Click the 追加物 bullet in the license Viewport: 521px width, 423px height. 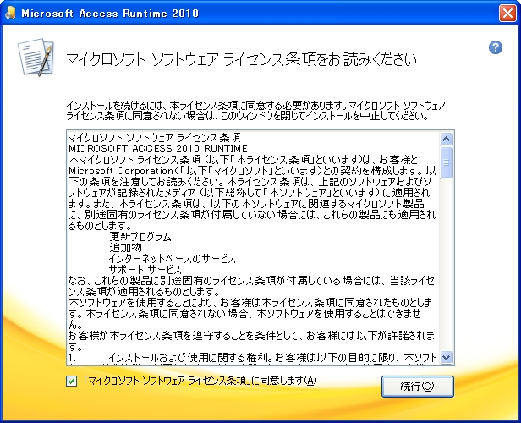(x=125, y=247)
